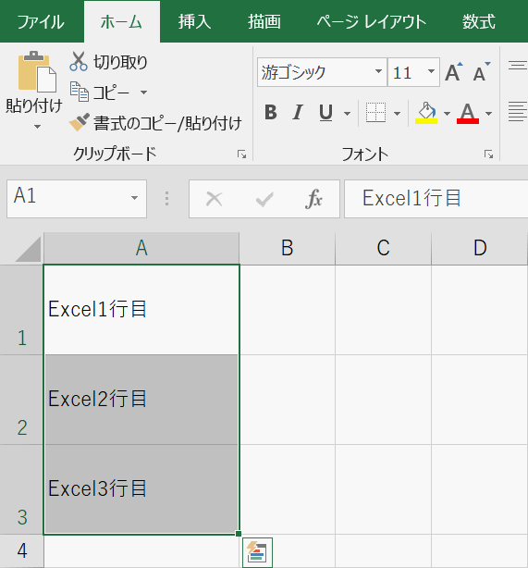The width and height of the screenshot is (528, 568).
Task: Toggle underline formatting
Action: [x=325, y=112]
